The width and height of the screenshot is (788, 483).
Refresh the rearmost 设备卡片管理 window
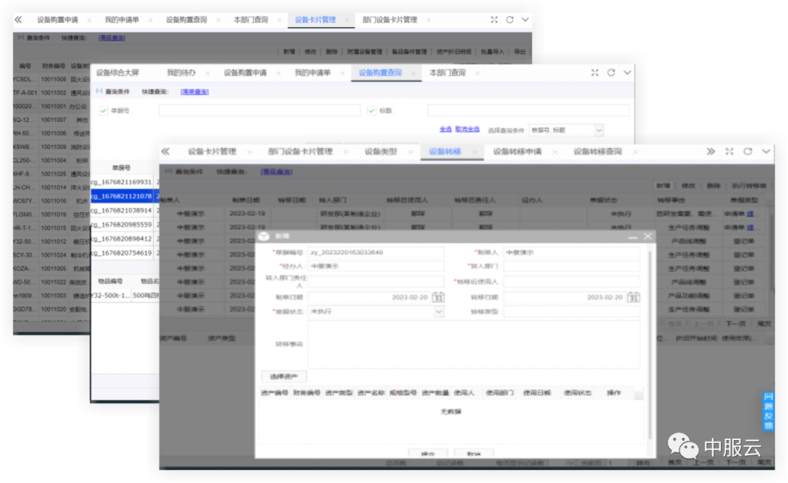click(509, 20)
